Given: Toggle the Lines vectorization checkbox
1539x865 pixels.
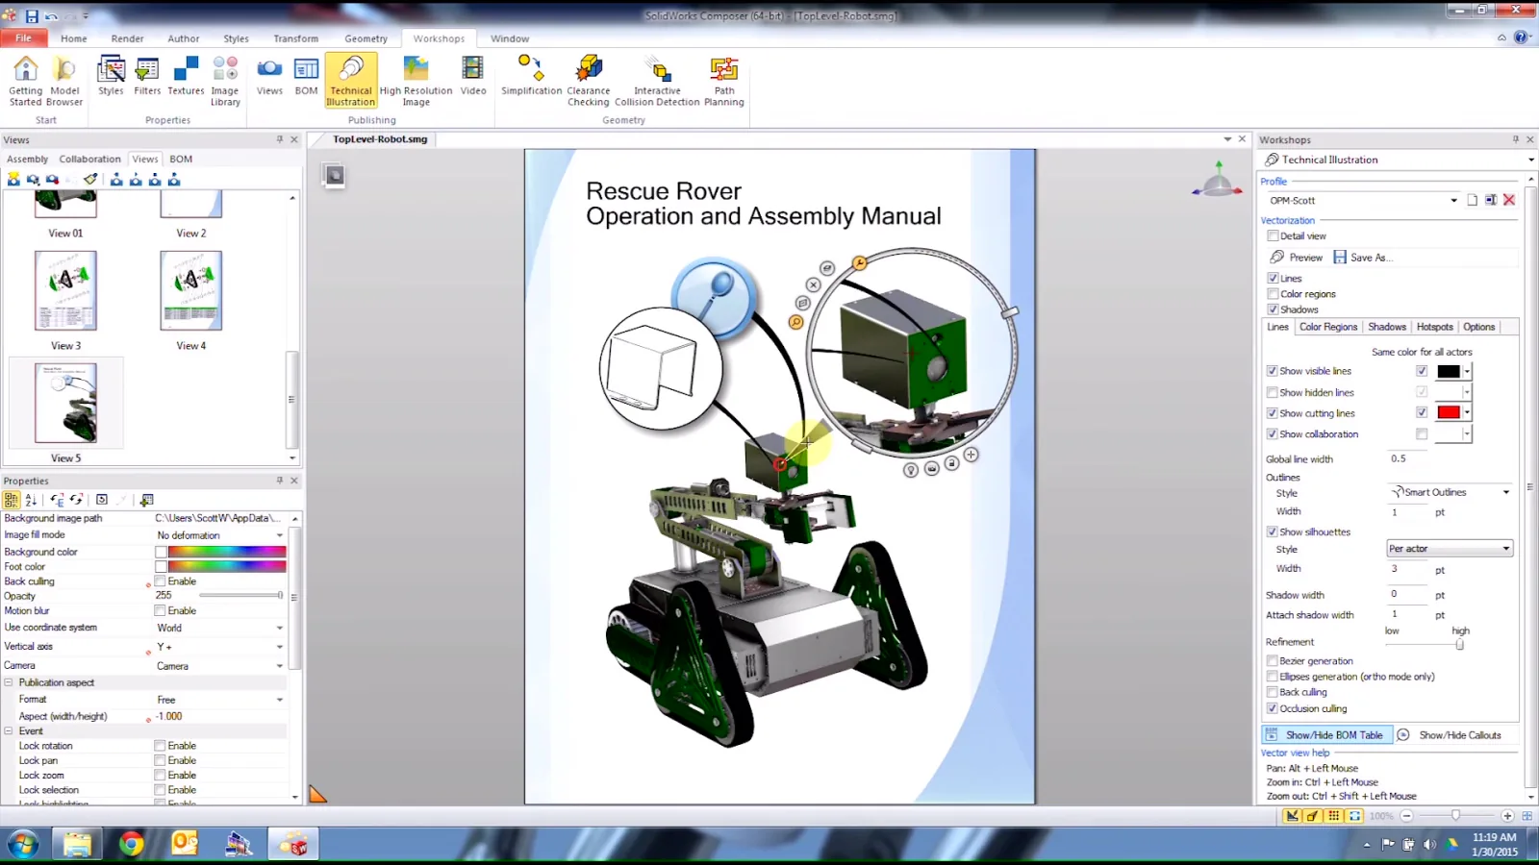Looking at the screenshot, I should pos(1274,278).
